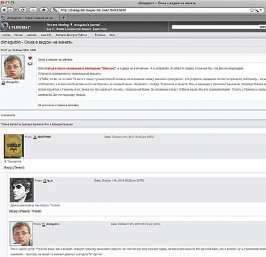Click the user head icon next to post author dimagubin
This screenshot has width=266, height=257.
(x=3, y=83)
